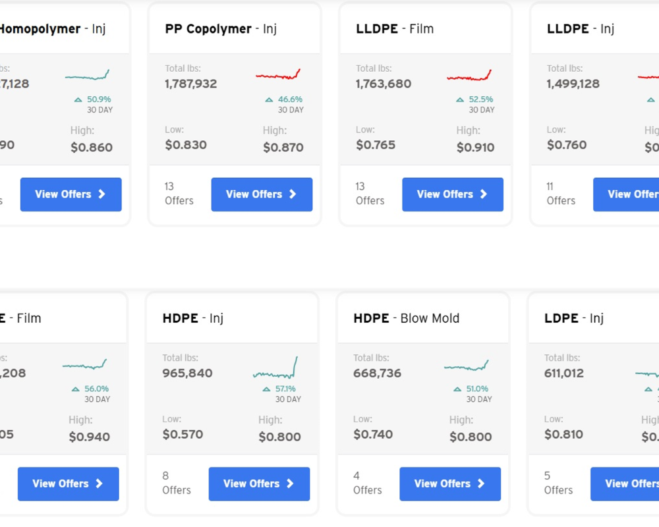The height and width of the screenshot is (527, 659).
Task: Click the up-triangle icon beside 57.1%
Action: pos(266,389)
